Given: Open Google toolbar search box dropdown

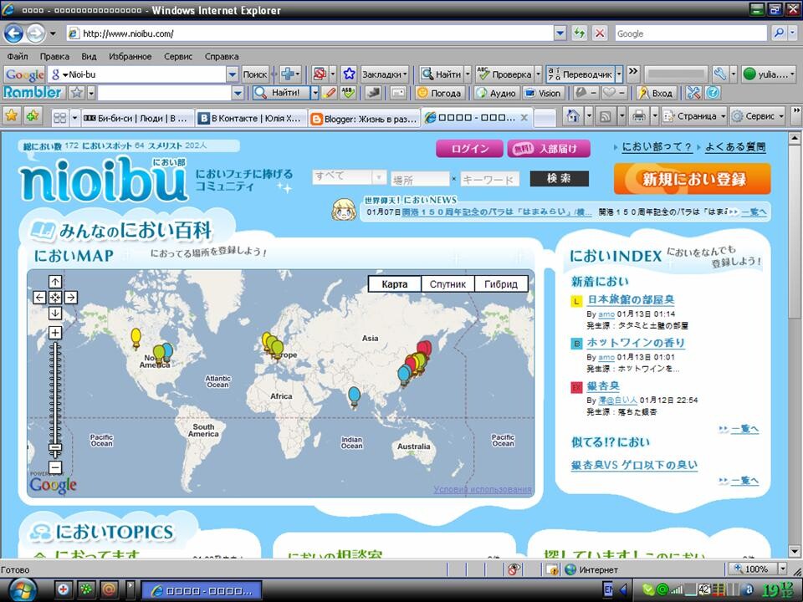Looking at the screenshot, I should click(233, 74).
